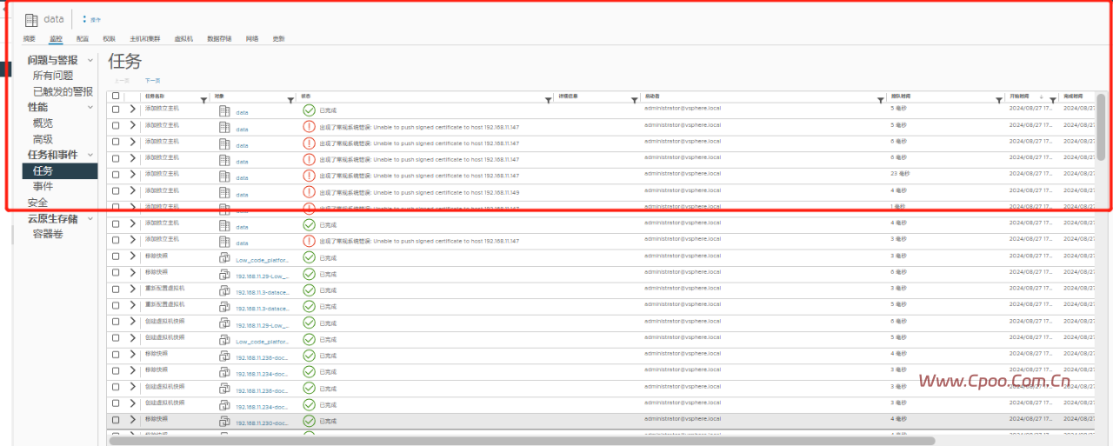Expand details of the 192.168.11.230-doc row
This screenshot has width=1113, height=446.
coord(133,419)
